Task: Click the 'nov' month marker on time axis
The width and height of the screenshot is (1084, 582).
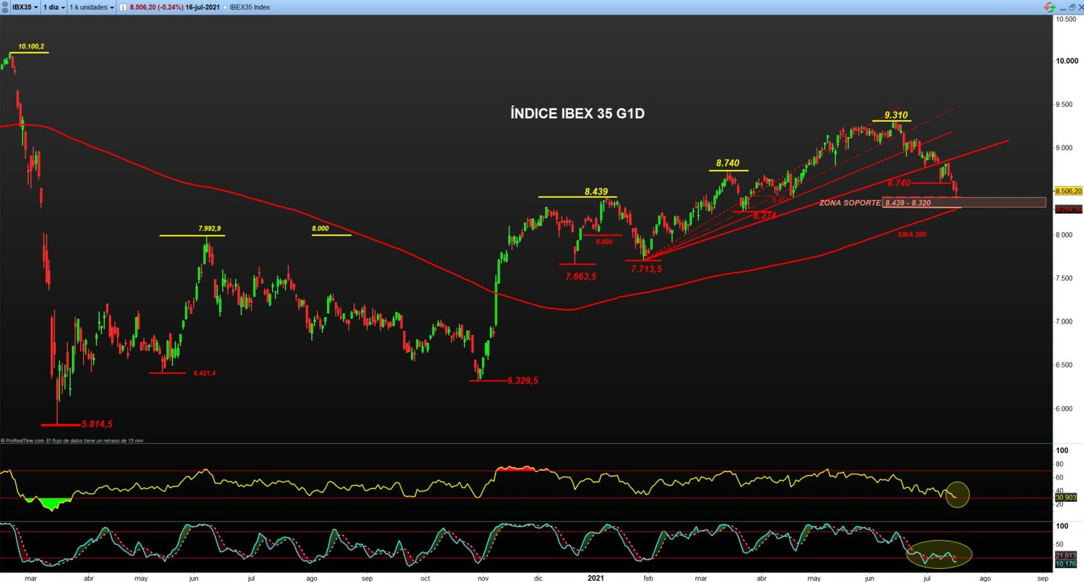Action: point(483,578)
